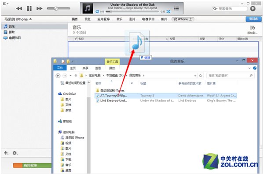Open the quick access toolbar dropdown arrow
Image resolution: width=264 pixels, height=174 pixels.
[73, 62]
